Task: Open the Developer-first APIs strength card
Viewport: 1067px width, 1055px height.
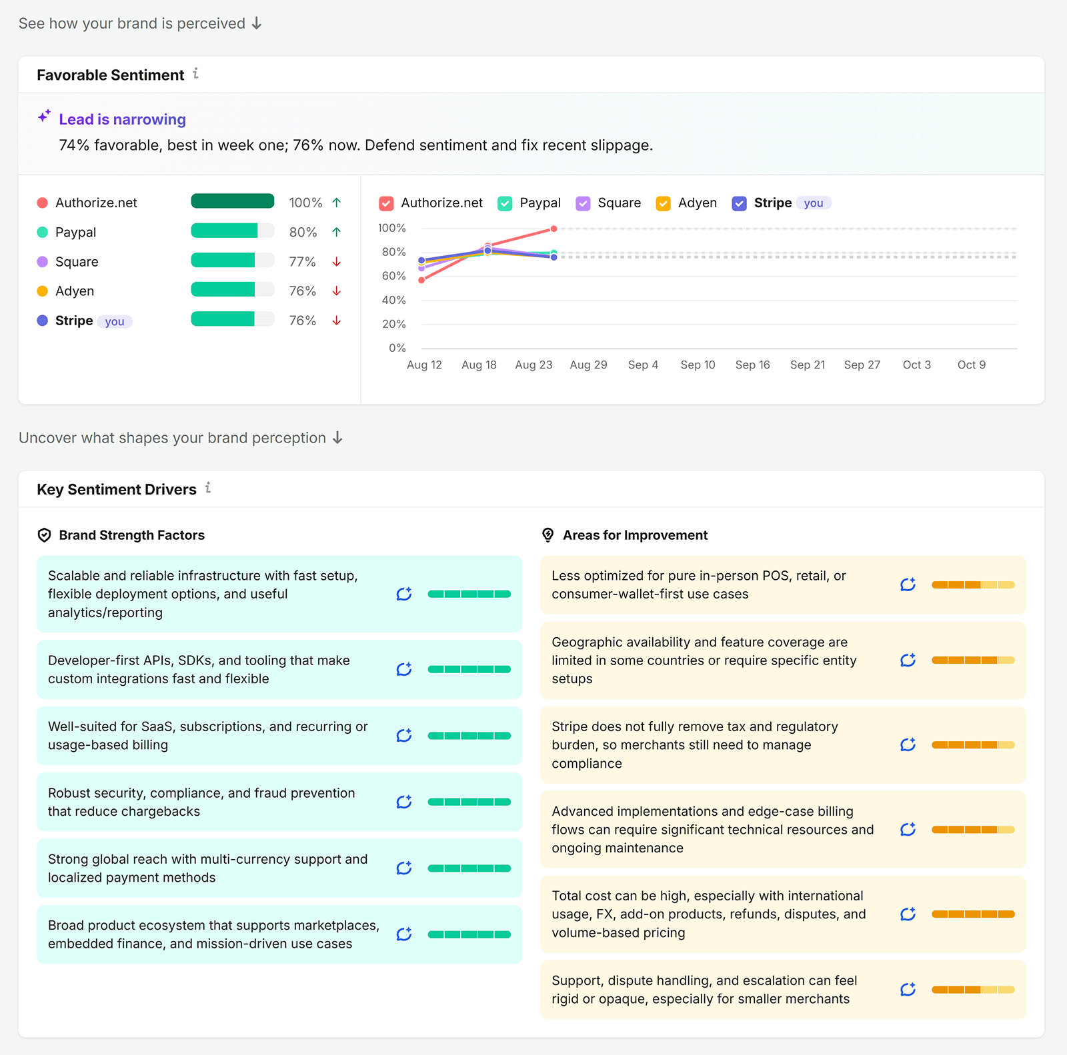Action: [279, 669]
